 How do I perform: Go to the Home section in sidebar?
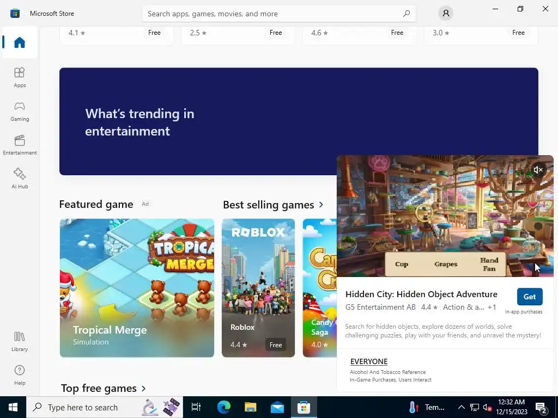(20, 42)
